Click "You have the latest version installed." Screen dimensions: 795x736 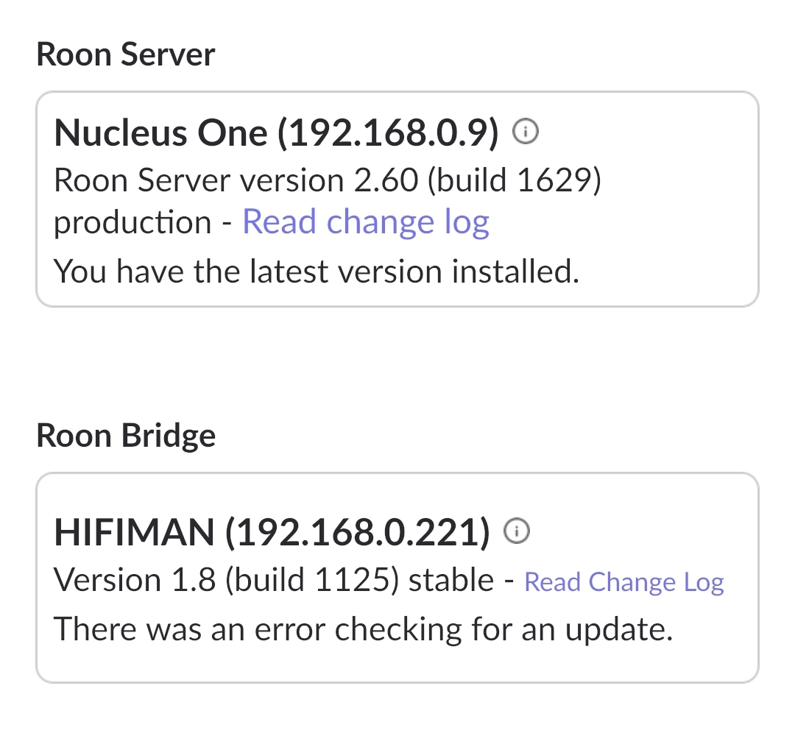[317, 272]
